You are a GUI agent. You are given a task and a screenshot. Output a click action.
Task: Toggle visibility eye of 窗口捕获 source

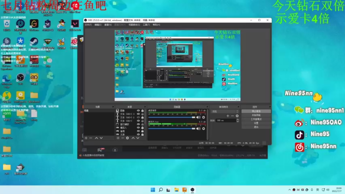138,124
